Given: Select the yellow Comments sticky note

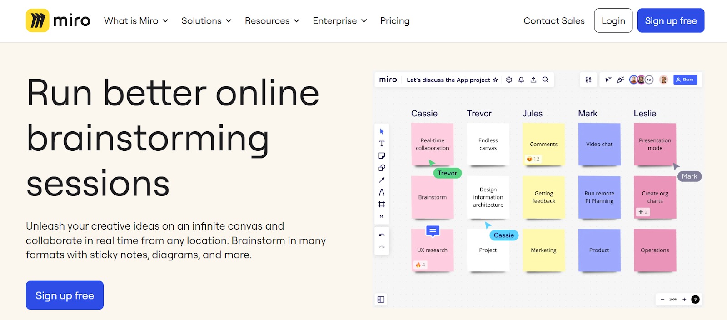Looking at the screenshot, I should tap(543, 144).
